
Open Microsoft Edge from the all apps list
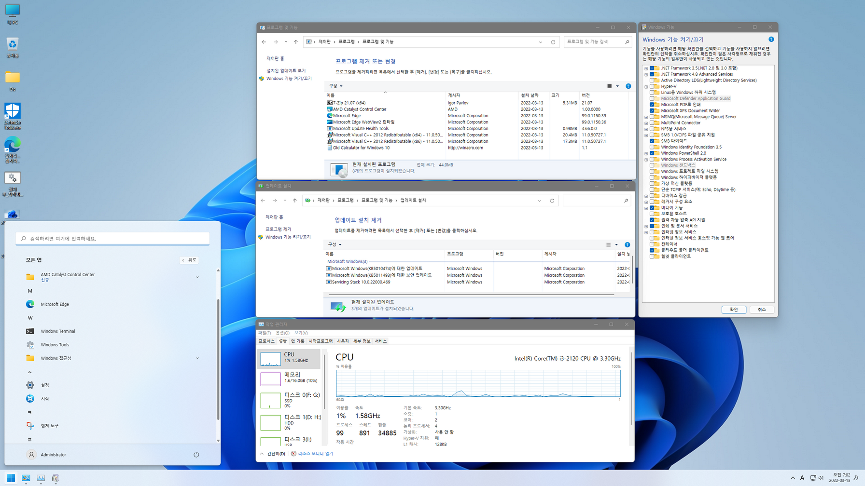point(55,304)
